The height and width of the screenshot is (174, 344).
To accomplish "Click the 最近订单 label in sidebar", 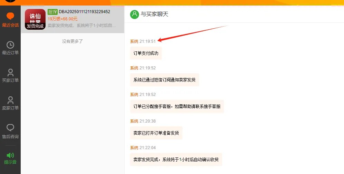I will [x=10, y=53].
